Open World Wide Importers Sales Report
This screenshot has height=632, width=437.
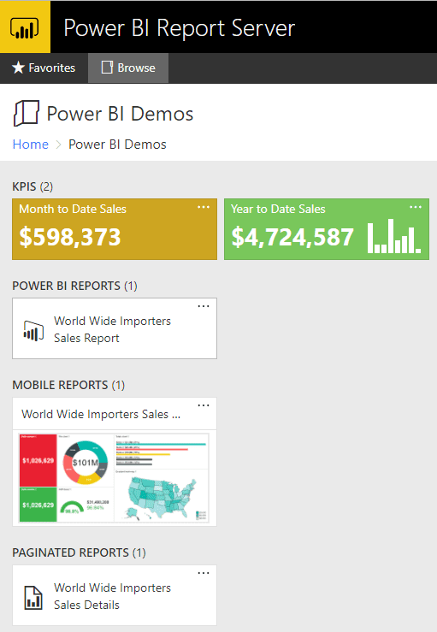pyautogui.click(x=115, y=328)
